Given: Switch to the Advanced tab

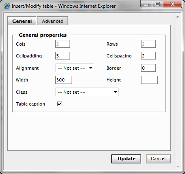Looking at the screenshot, I should (x=52, y=21).
